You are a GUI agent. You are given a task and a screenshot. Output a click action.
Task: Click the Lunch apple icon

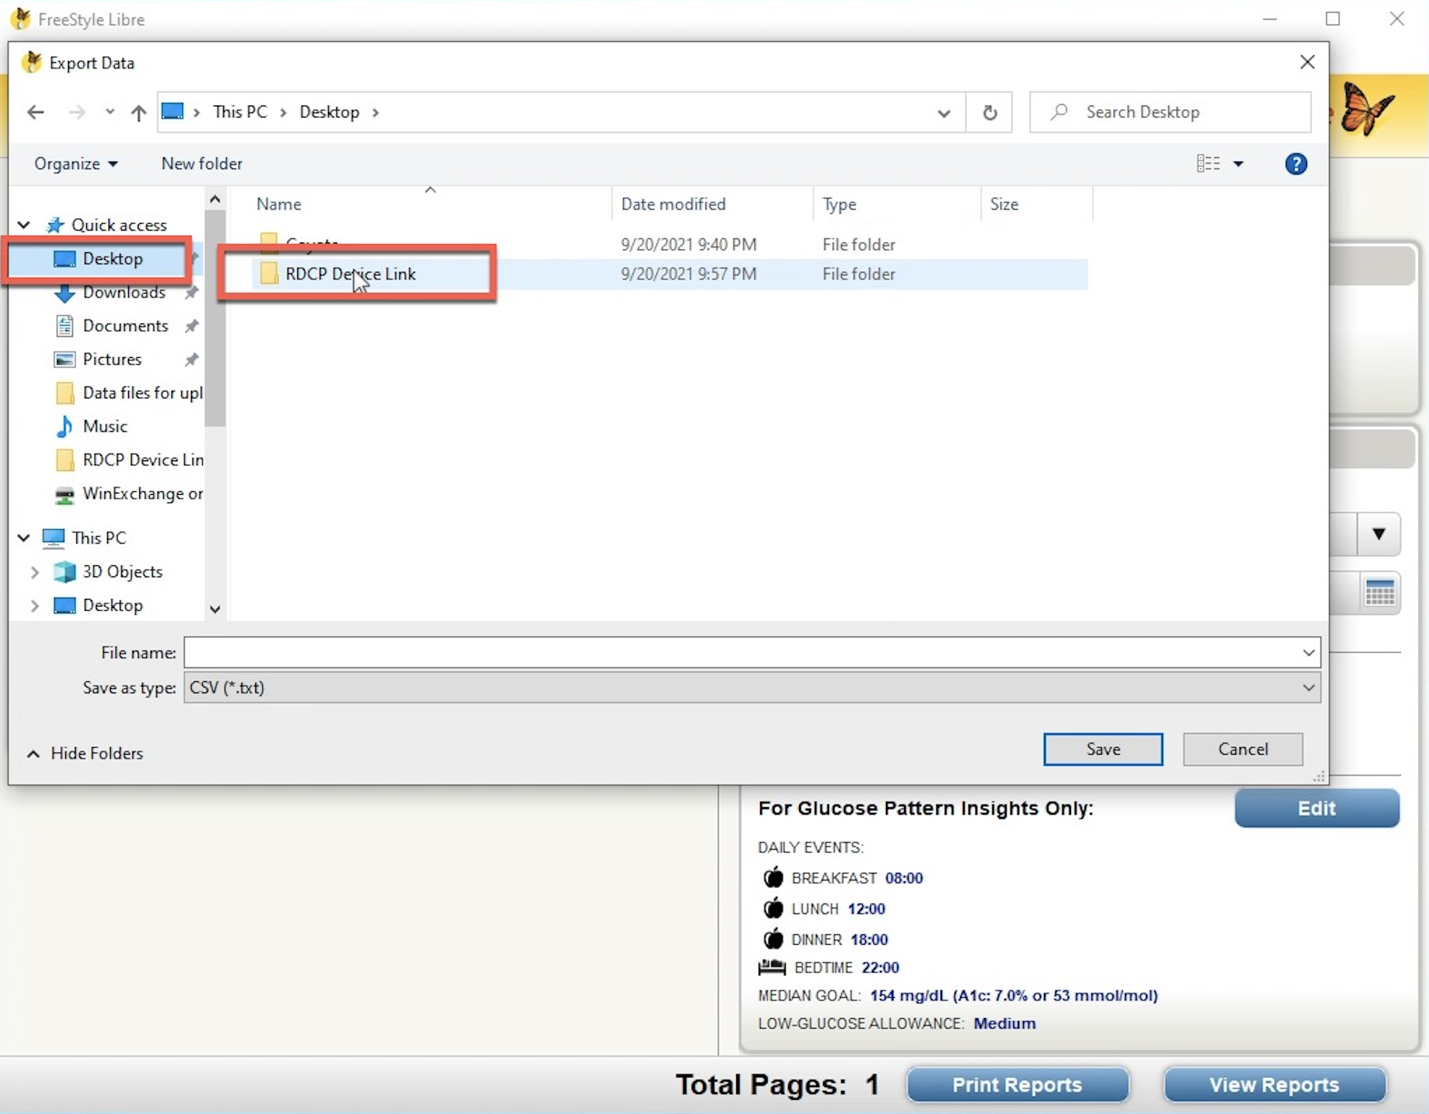(x=773, y=908)
